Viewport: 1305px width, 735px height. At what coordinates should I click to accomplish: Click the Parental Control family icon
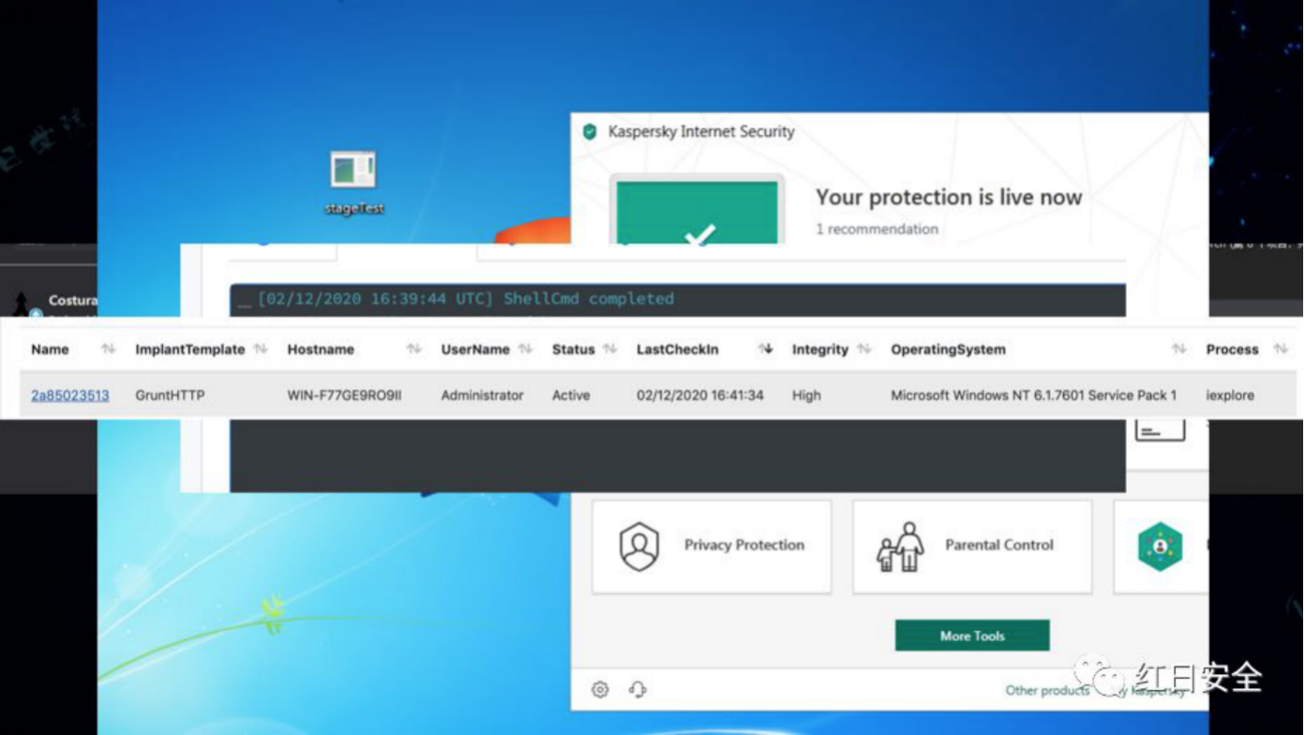pos(900,547)
